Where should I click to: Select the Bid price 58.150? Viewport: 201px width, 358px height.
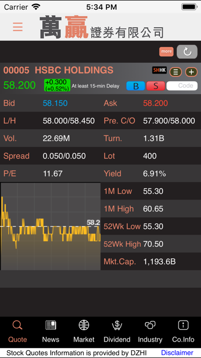pos(55,103)
